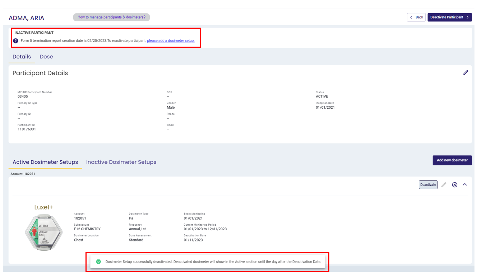477x278 pixels.
Task: Select the Active Dosimeter Setups tab
Action: coord(45,162)
